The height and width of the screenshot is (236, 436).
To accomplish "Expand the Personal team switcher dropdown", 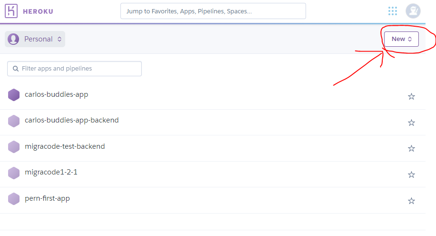I will coord(35,39).
